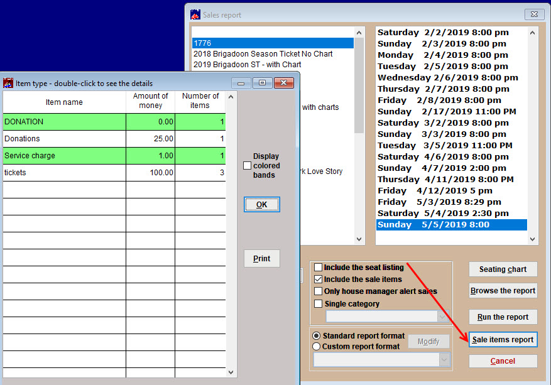Select 2018 Brigadoon Season Ticket No Chart
This screenshot has height=385, width=551.
coord(273,54)
